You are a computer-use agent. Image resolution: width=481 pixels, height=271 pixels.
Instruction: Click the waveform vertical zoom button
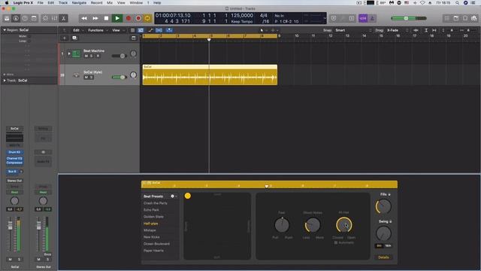click(416, 30)
